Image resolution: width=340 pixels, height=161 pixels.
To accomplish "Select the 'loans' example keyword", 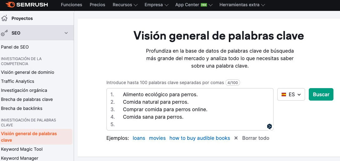I will coord(139,138).
